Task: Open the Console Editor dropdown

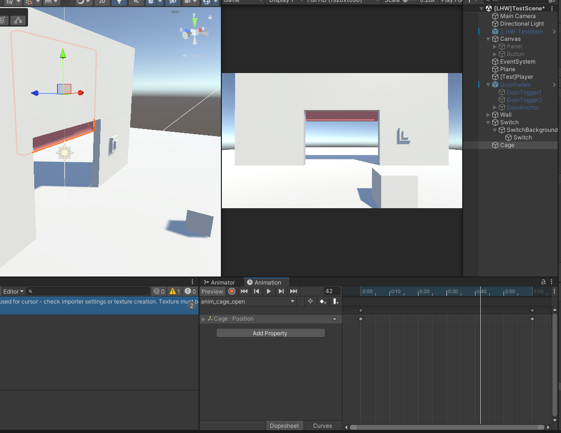Action: [13, 291]
